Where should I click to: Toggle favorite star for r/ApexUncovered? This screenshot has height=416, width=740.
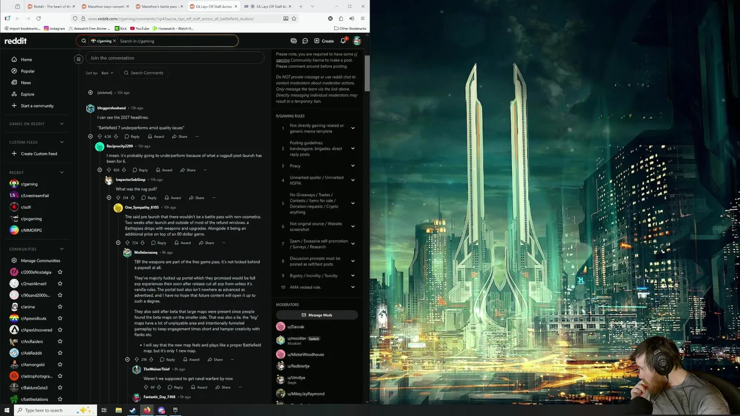pyautogui.click(x=60, y=330)
